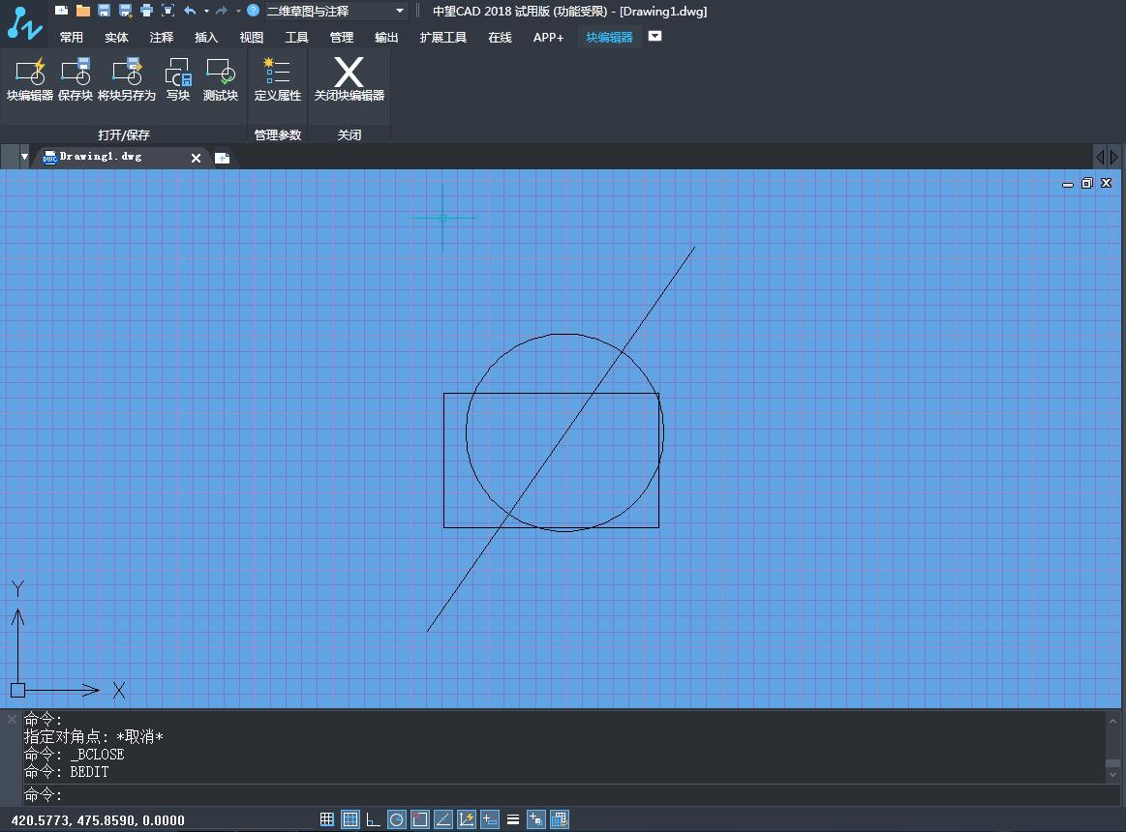
Task: Toggle polar tracking in status bar
Action: point(397,819)
